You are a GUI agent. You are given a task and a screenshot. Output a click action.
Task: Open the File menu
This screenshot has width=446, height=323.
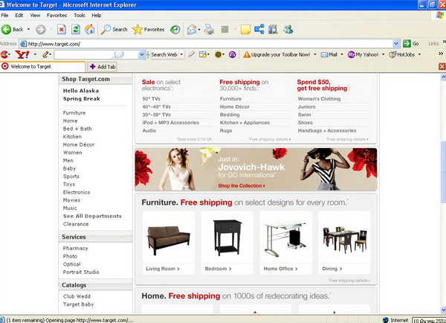(4, 16)
